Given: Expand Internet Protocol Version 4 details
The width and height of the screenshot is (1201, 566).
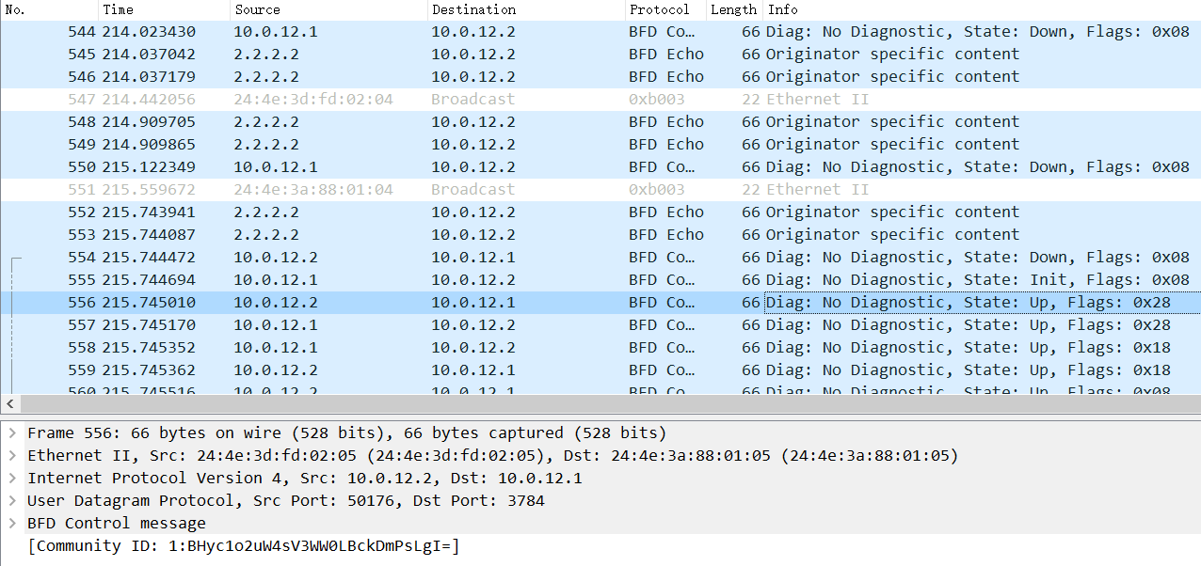Looking at the screenshot, I should coord(11,479).
